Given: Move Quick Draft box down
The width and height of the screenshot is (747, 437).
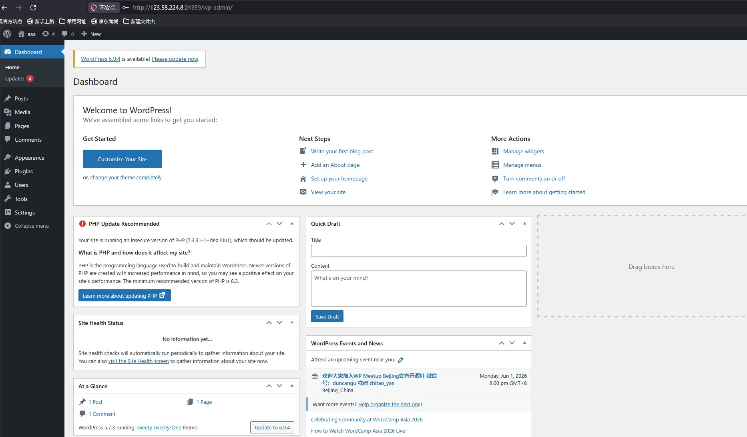Looking at the screenshot, I should coord(512,224).
